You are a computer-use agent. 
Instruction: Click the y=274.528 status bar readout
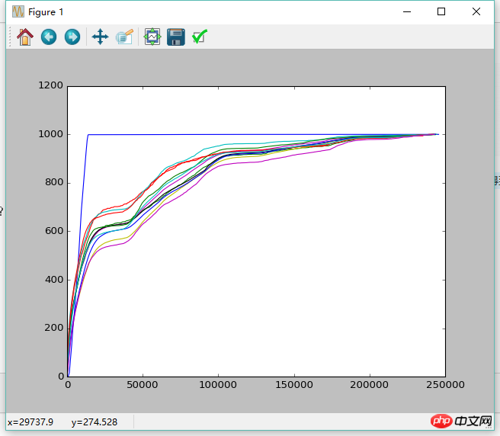click(x=95, y=422)
